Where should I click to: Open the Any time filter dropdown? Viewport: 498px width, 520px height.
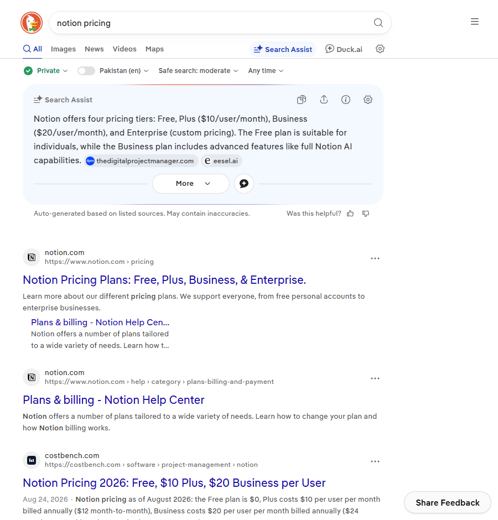coord(266,71)
